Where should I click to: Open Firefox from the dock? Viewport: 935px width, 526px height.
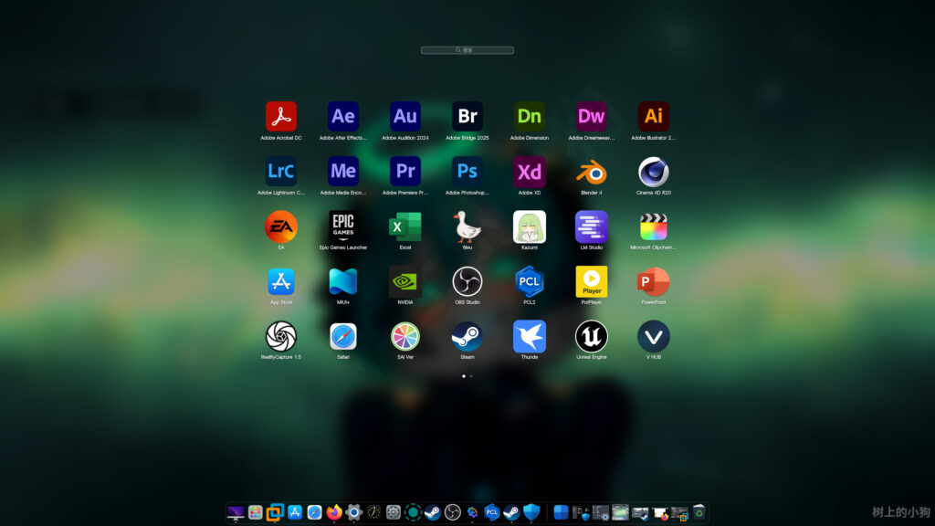point(334,512)
